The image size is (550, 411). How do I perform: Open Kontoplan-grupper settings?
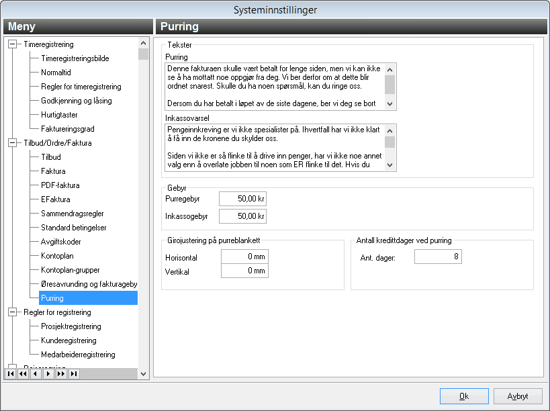(70, 270)
